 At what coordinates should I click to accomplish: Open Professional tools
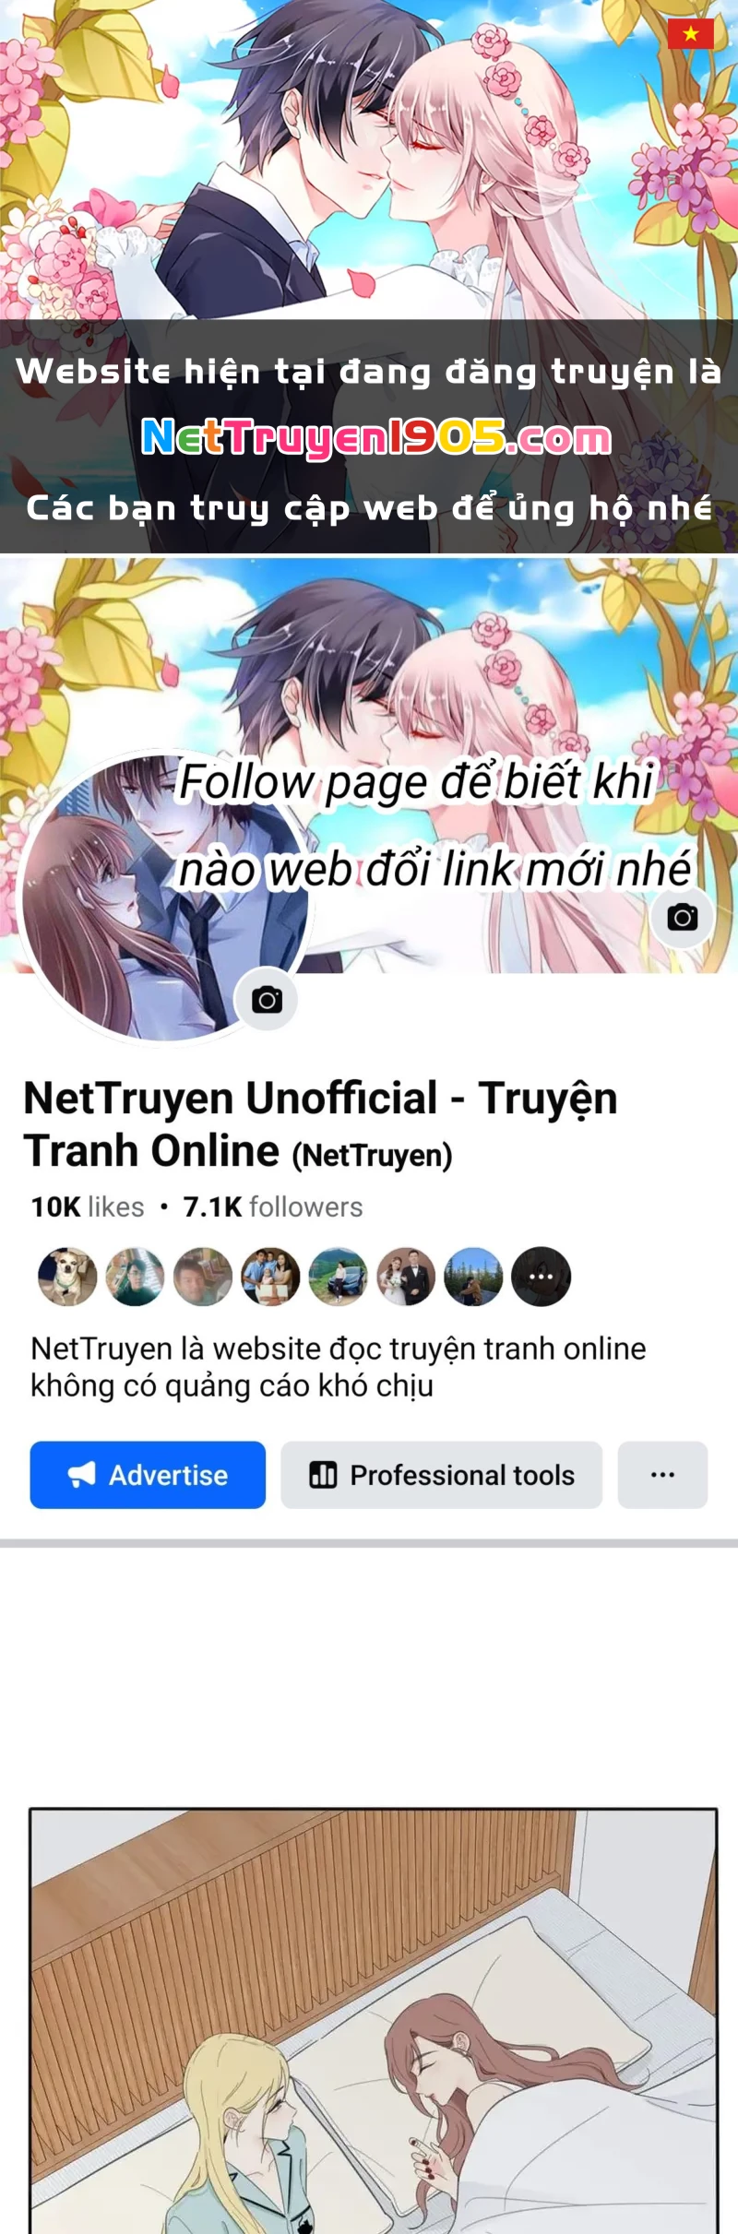pos(441,1475)
